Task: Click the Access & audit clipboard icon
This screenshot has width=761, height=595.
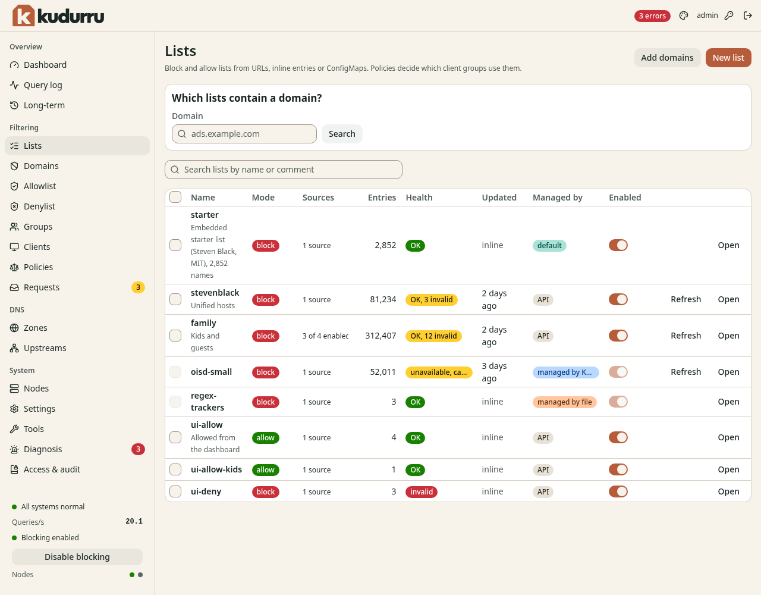Action: point(14,469)
